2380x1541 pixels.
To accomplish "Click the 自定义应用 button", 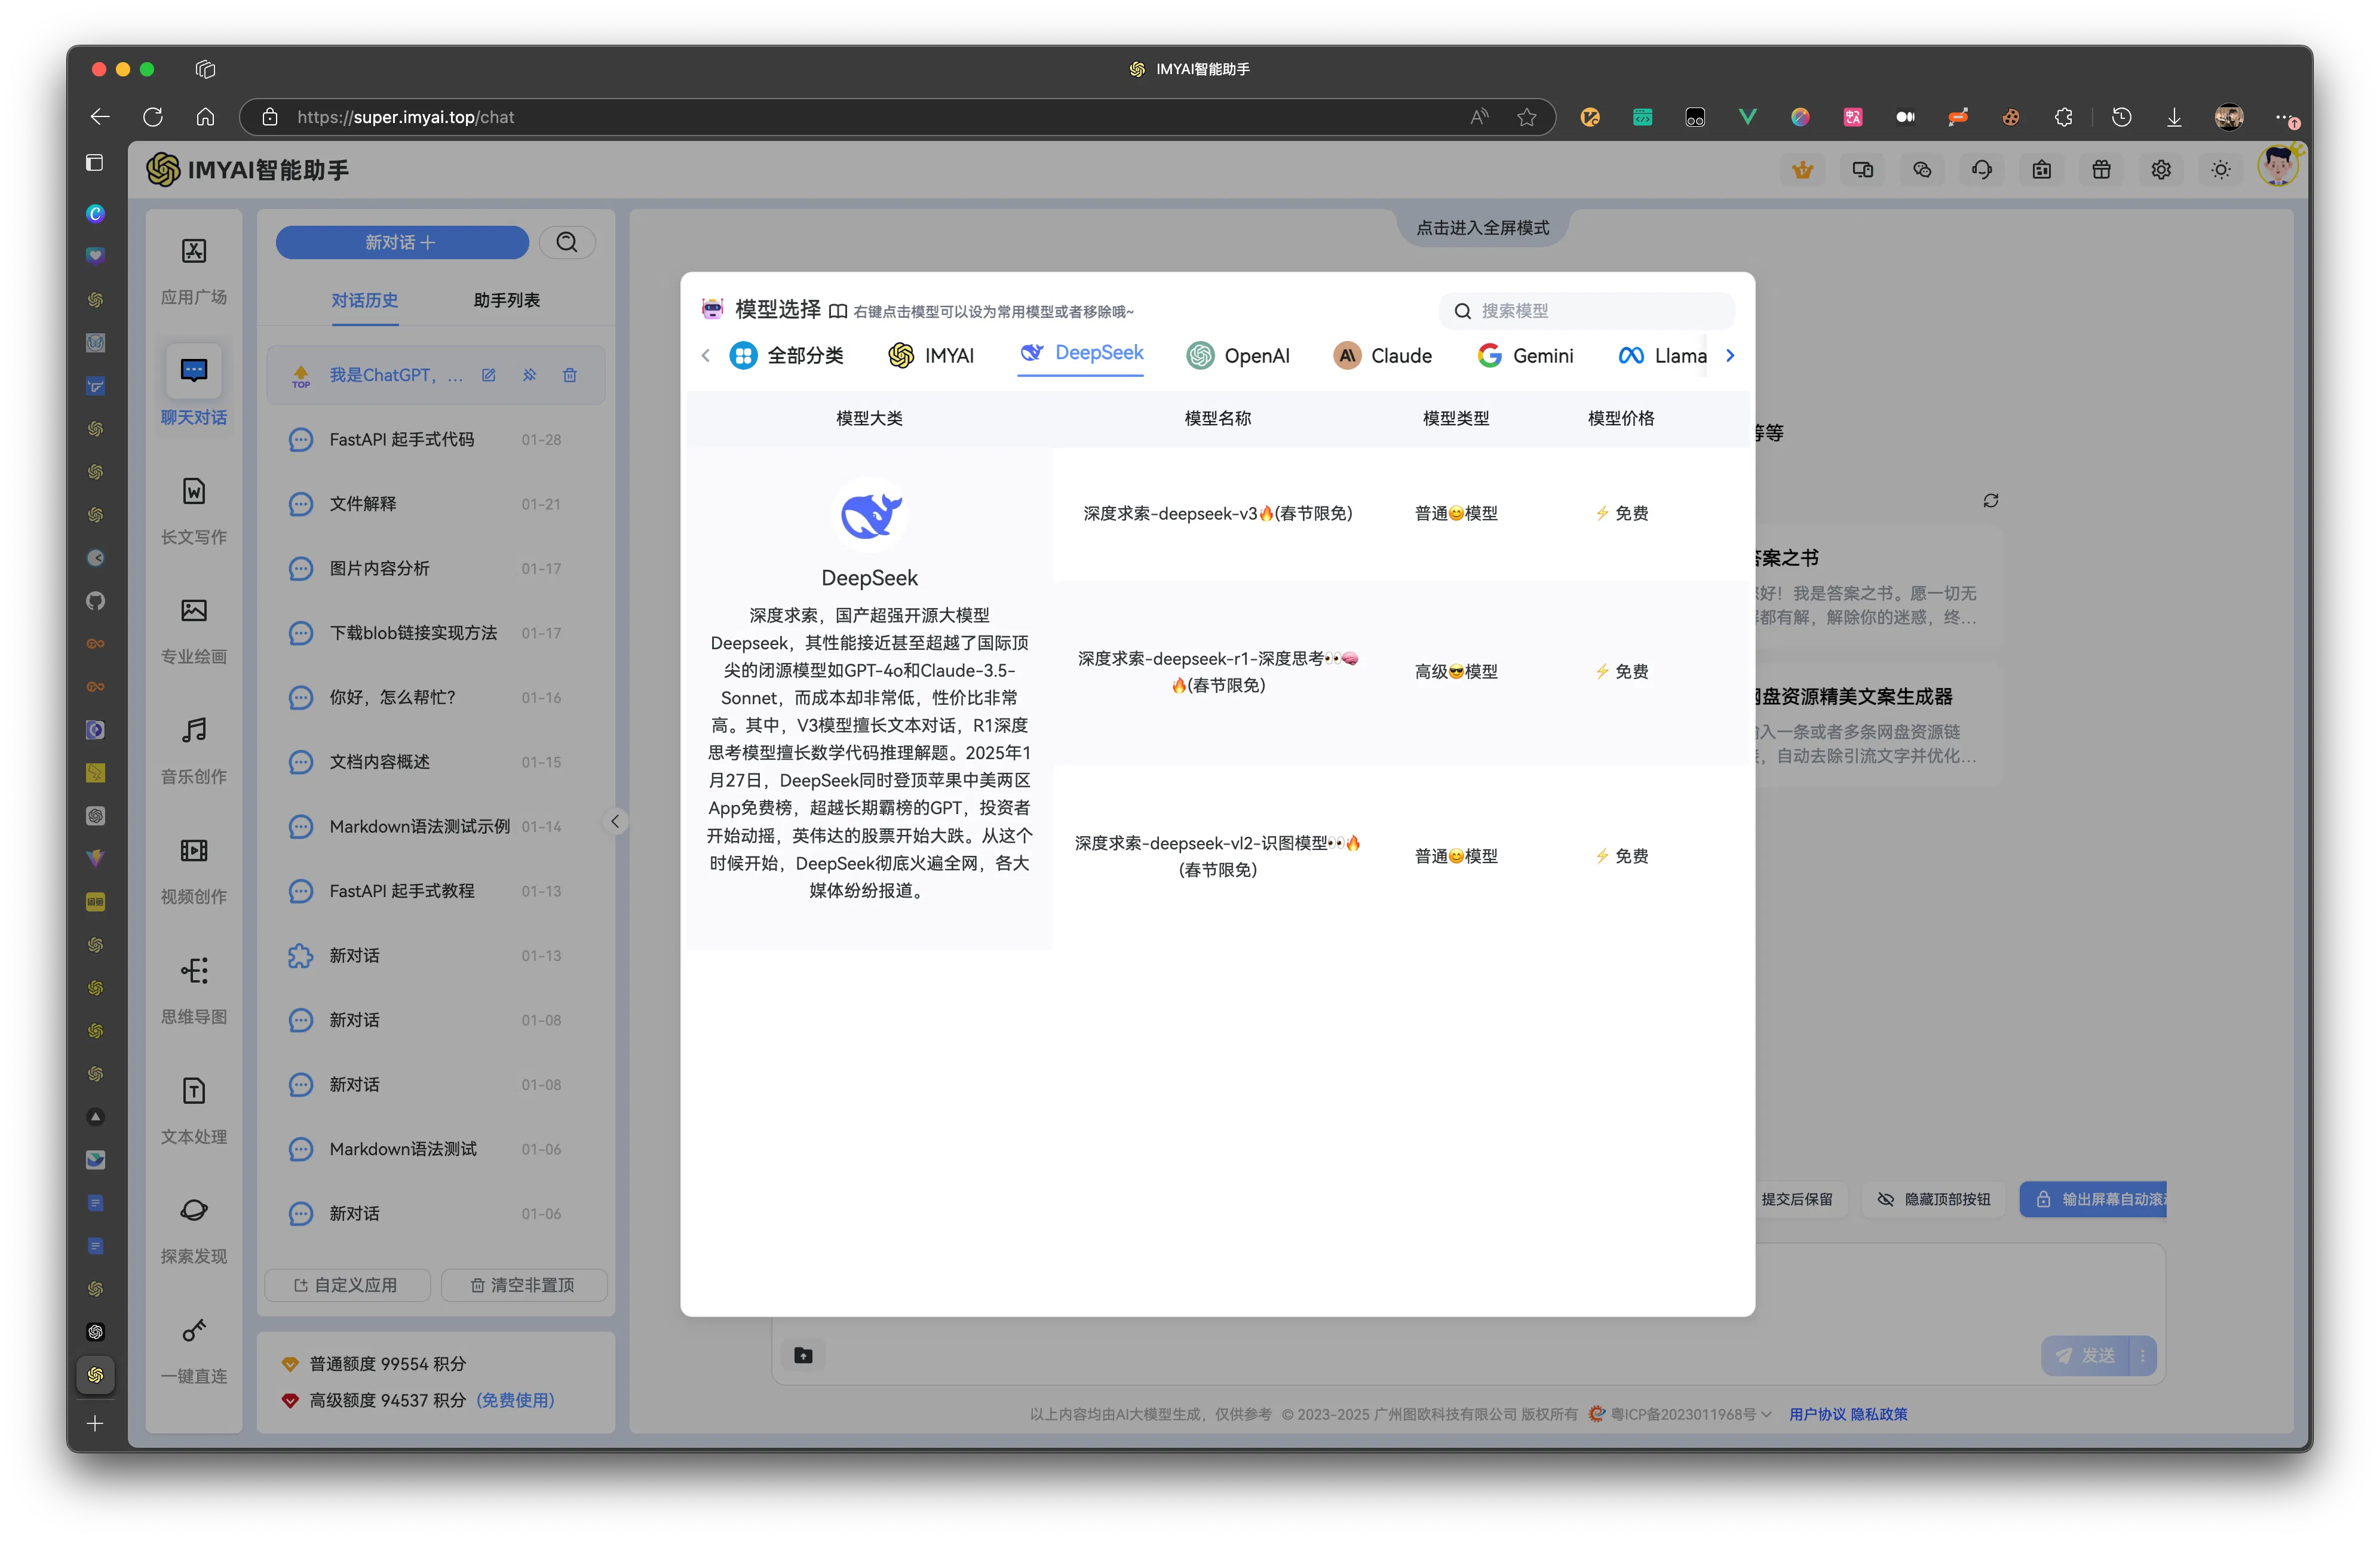I will [x=347, y=1285].
